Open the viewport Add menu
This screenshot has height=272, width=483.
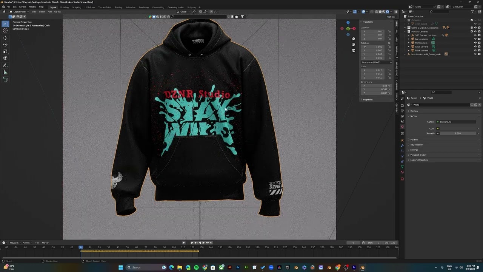point(49,12)
